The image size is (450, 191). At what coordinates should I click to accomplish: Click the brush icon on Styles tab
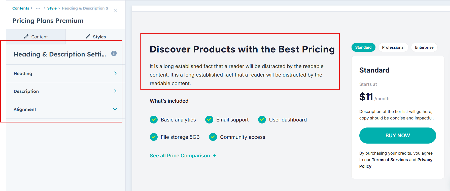88,37
